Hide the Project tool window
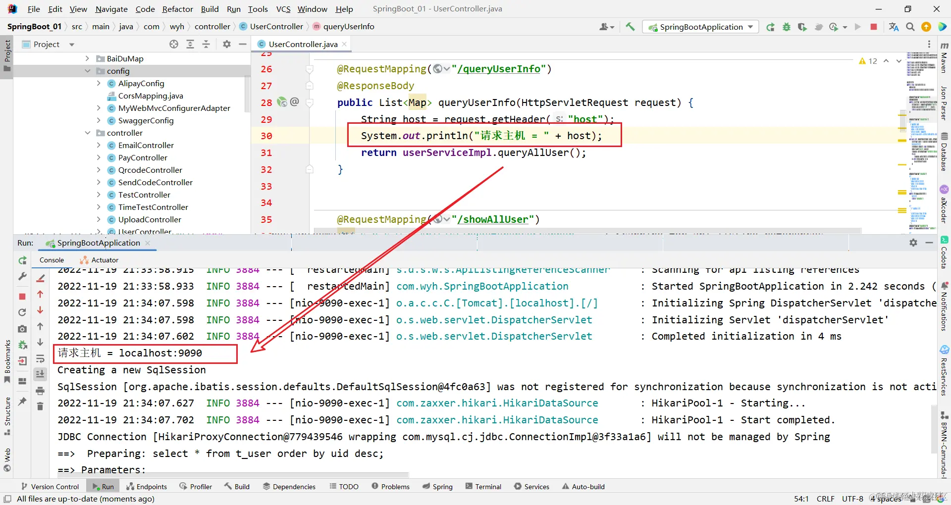Viewport: 951px width, 505px height. (x=243, y=44)
